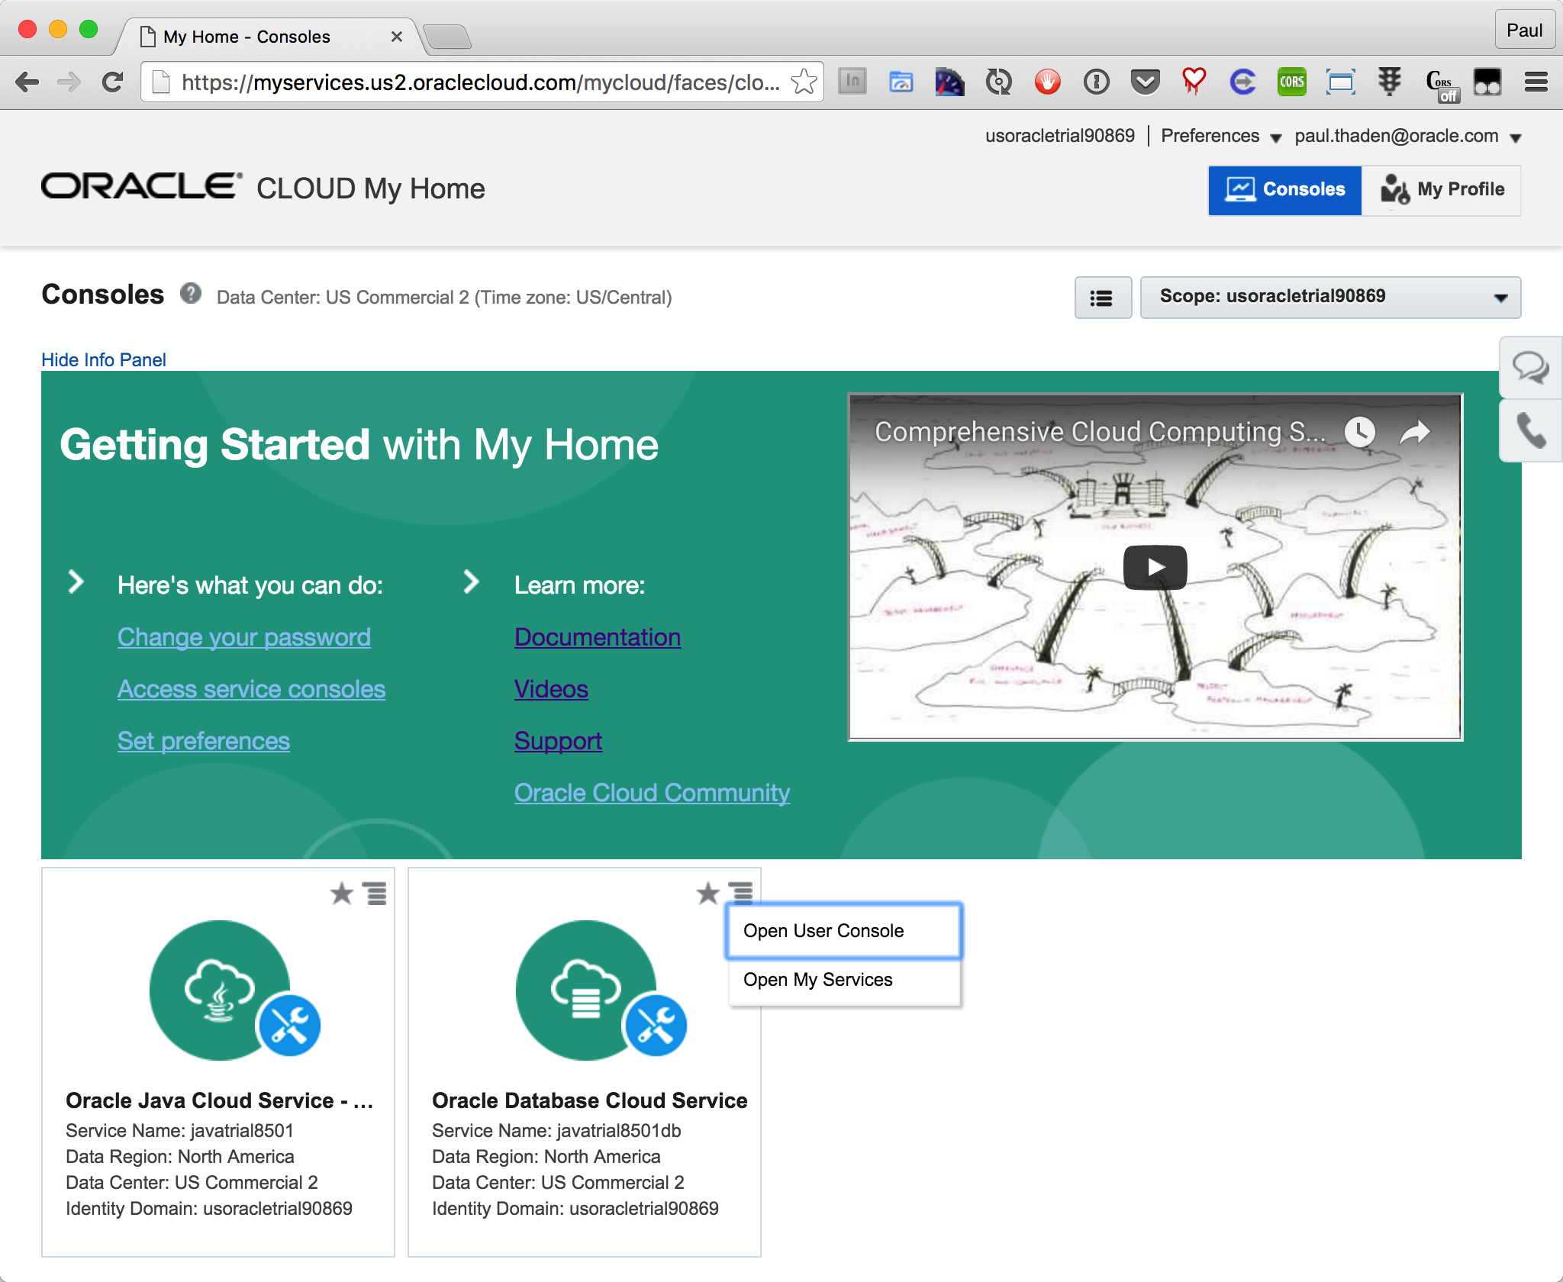Collapse the Here's what you can do chevron

point(76,581)
